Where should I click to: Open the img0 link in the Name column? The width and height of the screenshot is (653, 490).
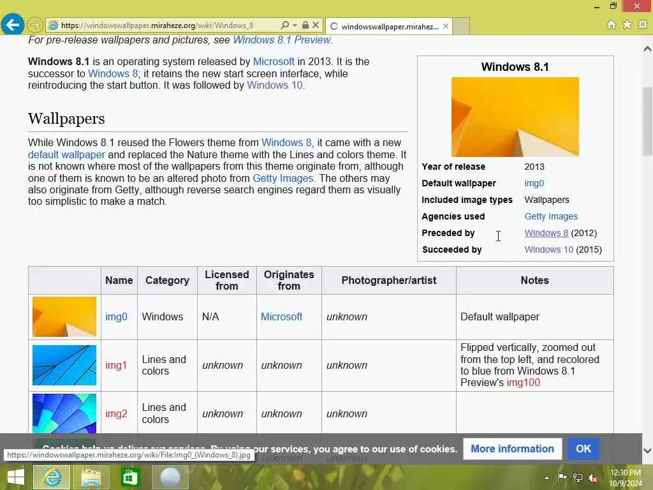(116, 317)
